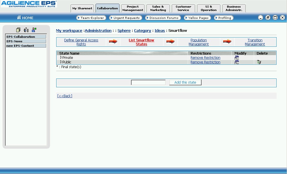Click Modify icon for the Private state
287x174 pixels.
tap(237, 58)
